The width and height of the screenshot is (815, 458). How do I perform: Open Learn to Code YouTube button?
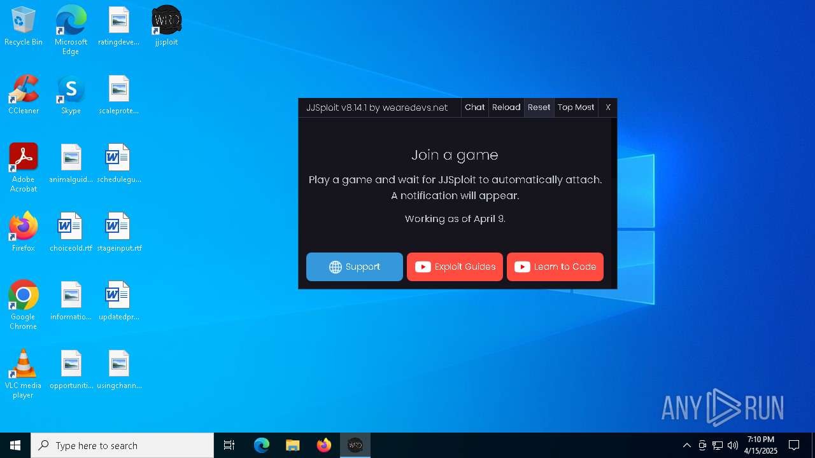[x=555, y=267]
